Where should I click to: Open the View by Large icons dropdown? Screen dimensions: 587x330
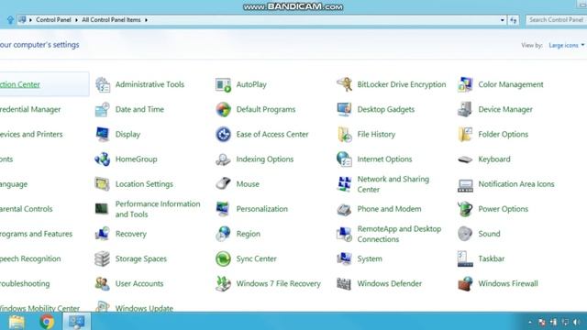(x=567, y=45)
